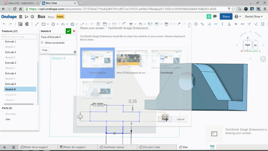Open the Daniel Chow account menu
The image size is (268, 151).
tap(254, 17)
